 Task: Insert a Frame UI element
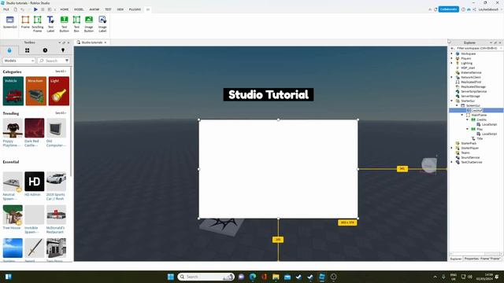(25, 23)
